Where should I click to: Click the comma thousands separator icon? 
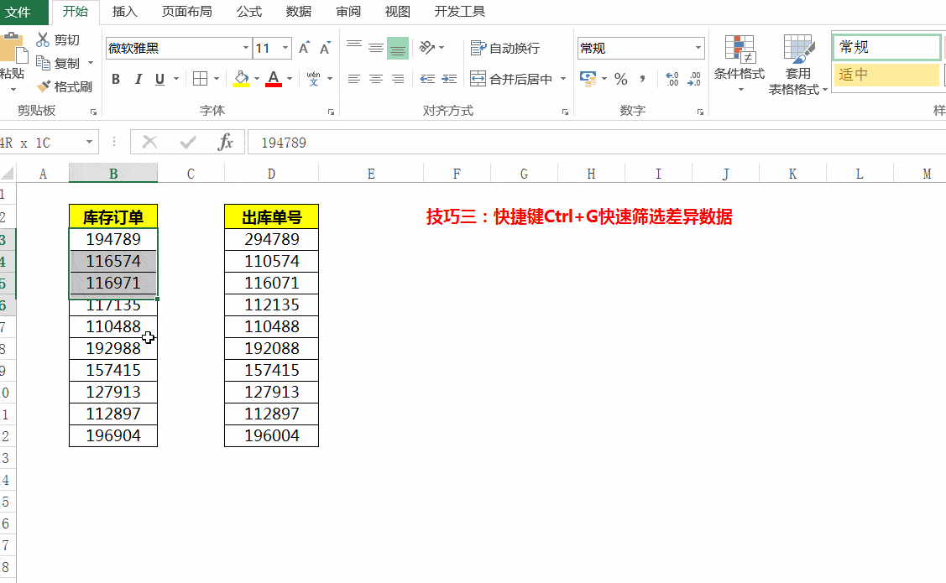pyautogui.click(x=641, y=79)
